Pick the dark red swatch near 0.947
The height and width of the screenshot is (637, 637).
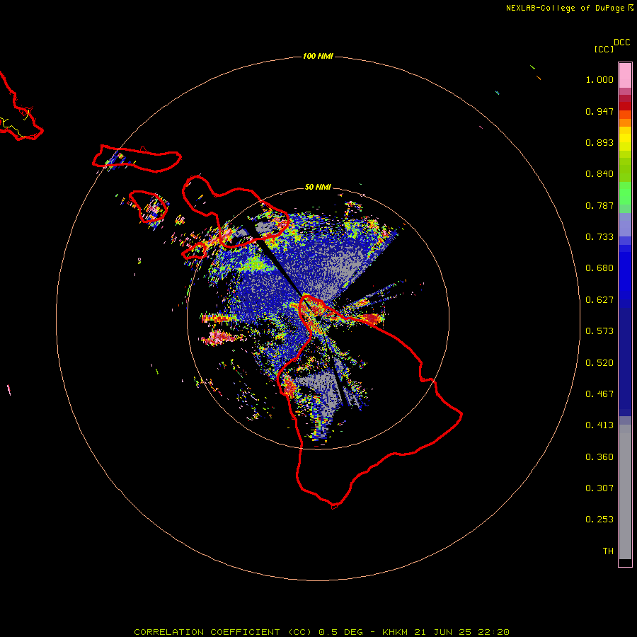625,106
